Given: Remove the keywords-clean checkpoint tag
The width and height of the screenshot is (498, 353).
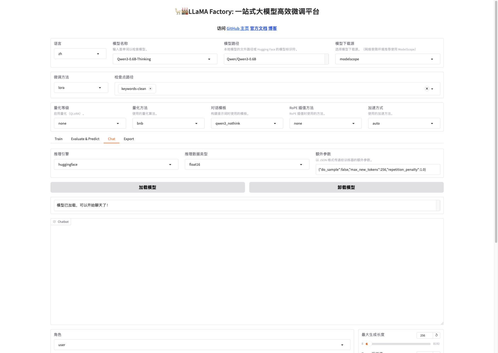Looking at the screenshot, I should (150, 89).
